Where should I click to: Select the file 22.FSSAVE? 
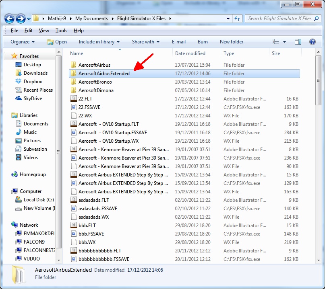pos(184,107)
